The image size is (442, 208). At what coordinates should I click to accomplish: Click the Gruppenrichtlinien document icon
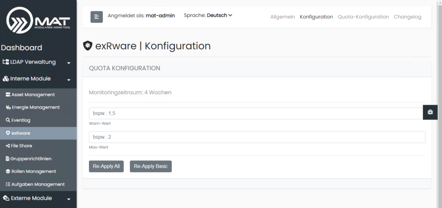(8, 159)
